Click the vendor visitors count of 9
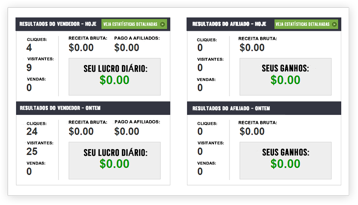The height and width of the screenshot is (205, 358). (29, 68)
